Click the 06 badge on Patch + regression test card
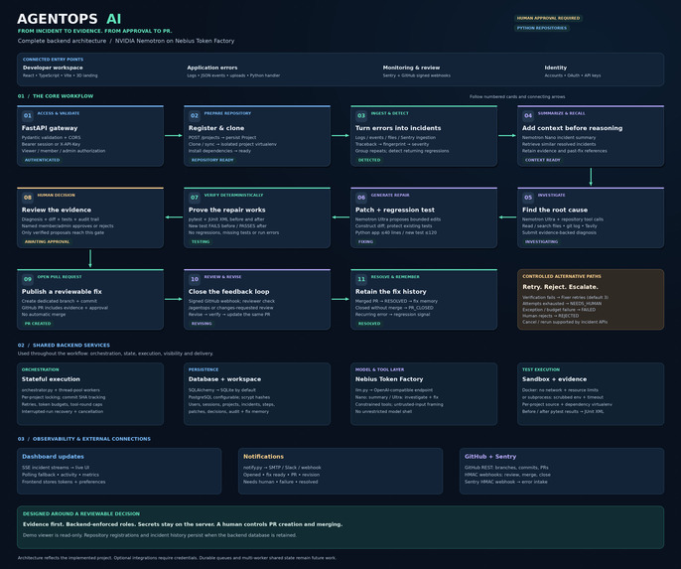 tap(361, 198)
